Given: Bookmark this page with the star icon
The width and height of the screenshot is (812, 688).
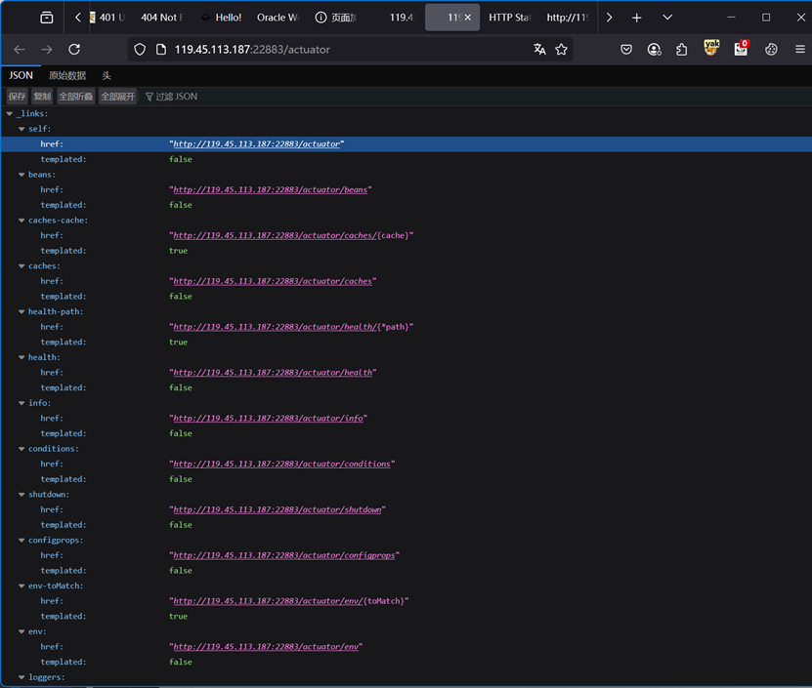Looking at the screenshot, I should pyautogui.click(x=562, y=50).
